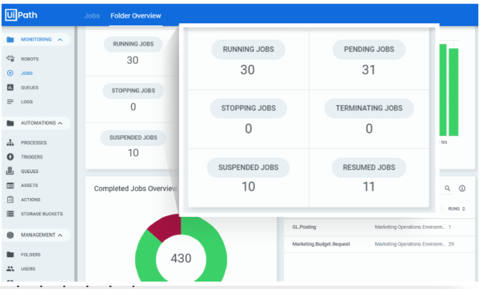Click the info circle icon
Viewport: 479px width, 289px height.
click(x=462, y=189)
